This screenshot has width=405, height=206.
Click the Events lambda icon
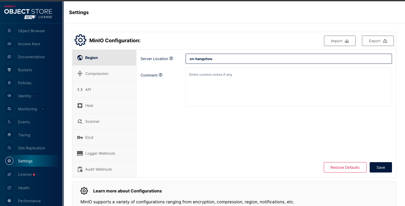pyautogui.click(x=9, y=122)
